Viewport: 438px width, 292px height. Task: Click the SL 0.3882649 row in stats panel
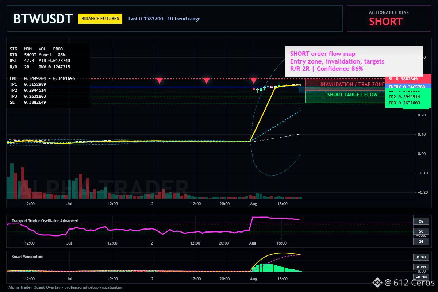coord(28,102)
